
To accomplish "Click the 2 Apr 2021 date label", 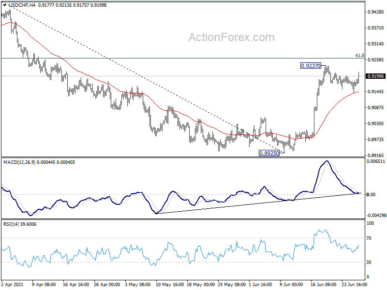I will pos(13,285).
